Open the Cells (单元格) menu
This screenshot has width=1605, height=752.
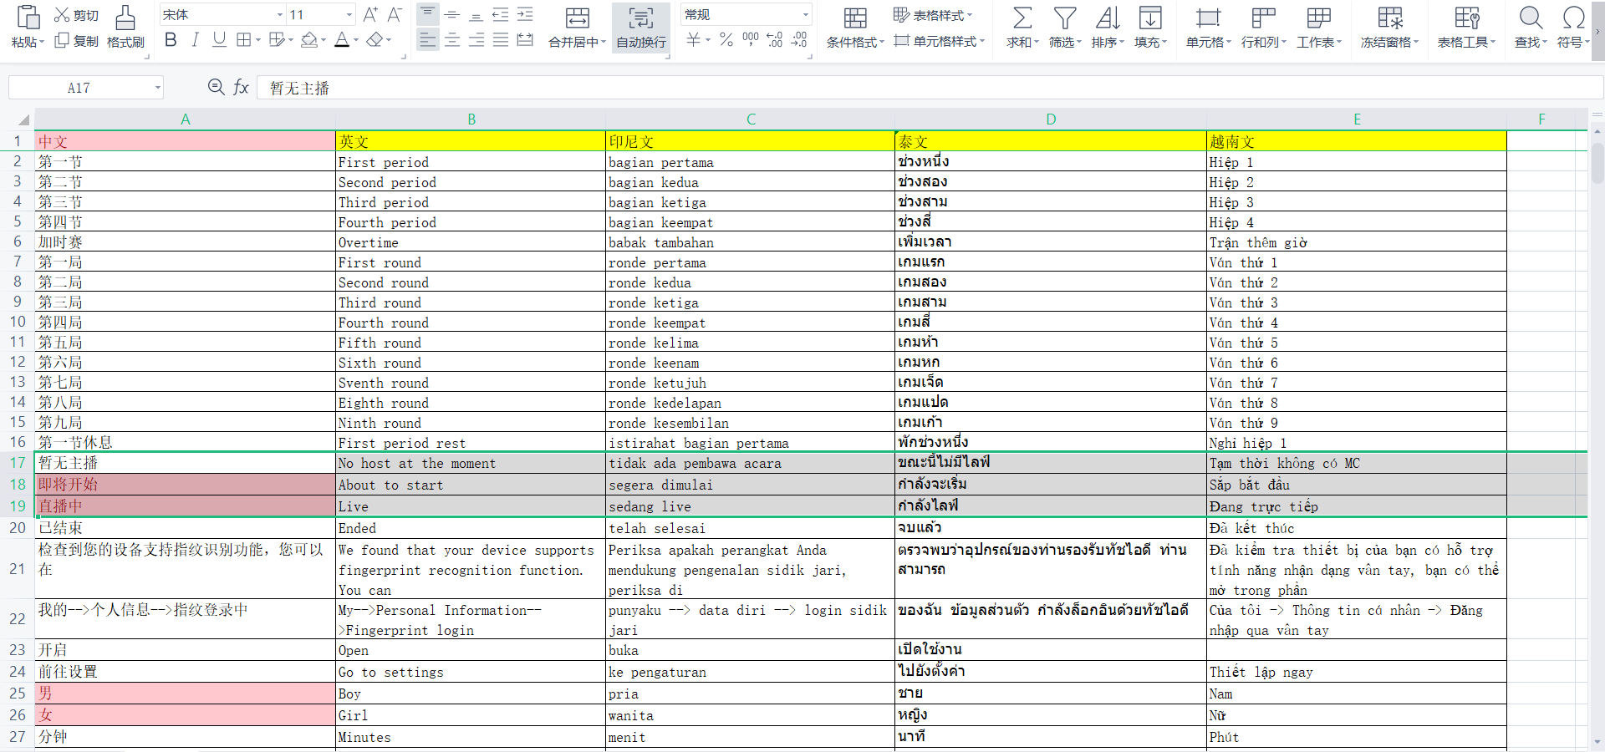click(1208, 28)
